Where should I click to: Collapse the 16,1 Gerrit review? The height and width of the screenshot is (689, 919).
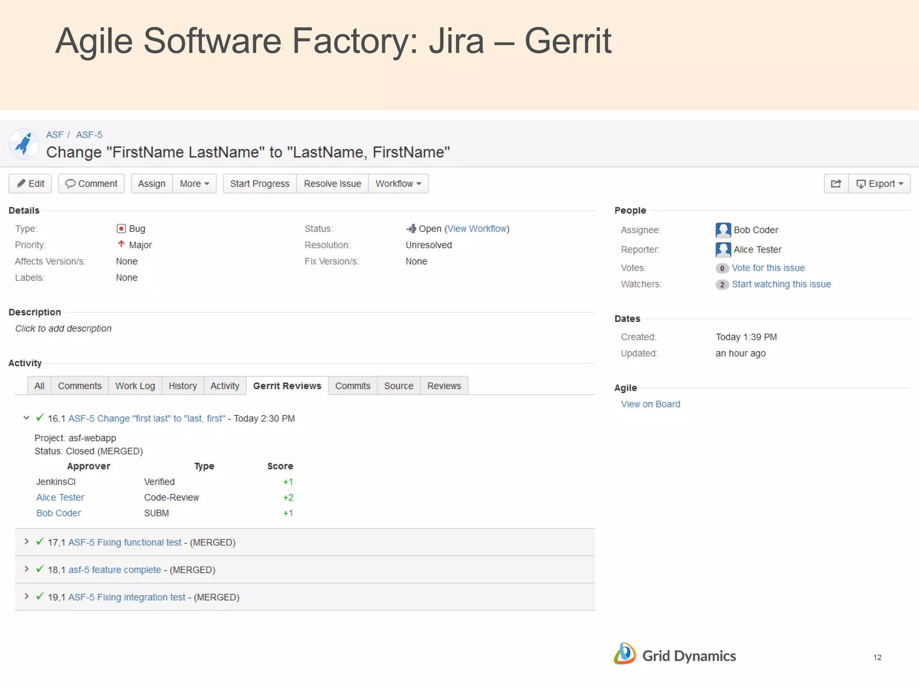coord(26,418)
